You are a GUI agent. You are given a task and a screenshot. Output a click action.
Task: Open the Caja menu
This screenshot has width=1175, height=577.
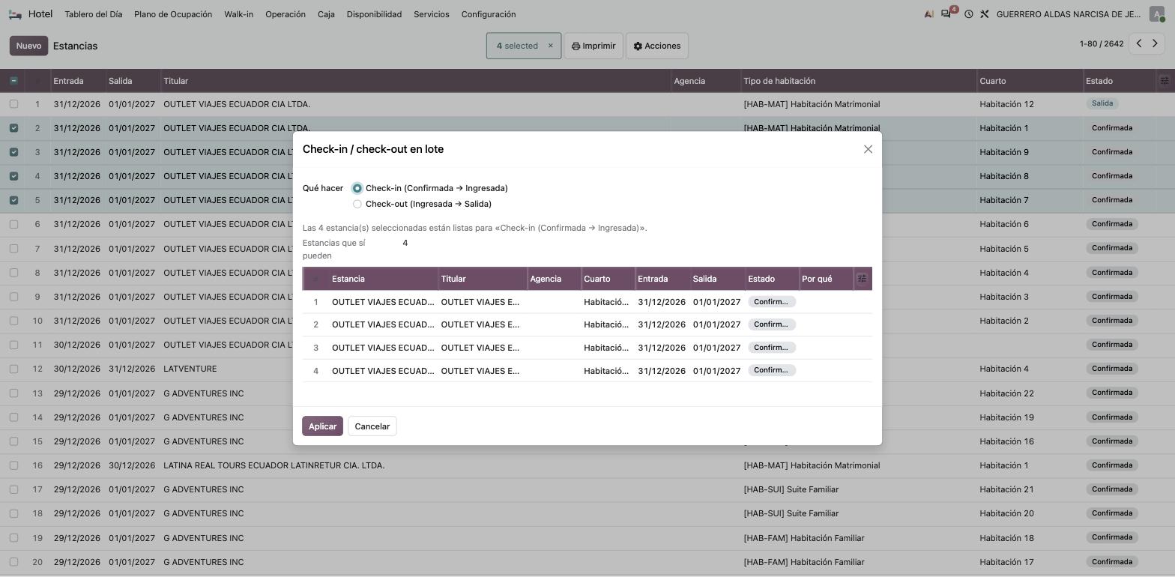326,14
